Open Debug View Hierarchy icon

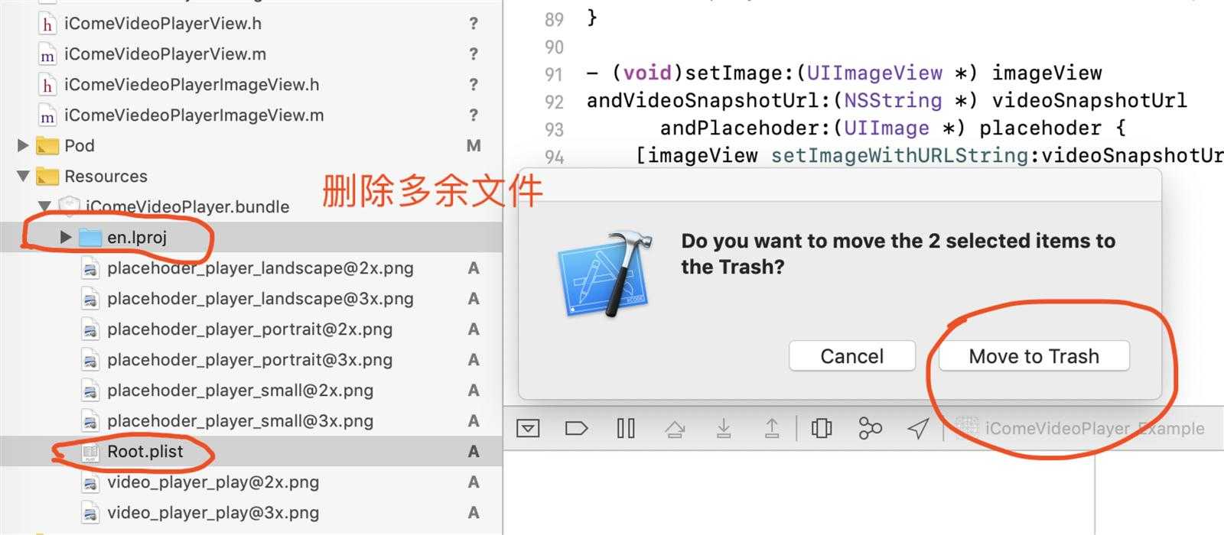coord(822,428)
